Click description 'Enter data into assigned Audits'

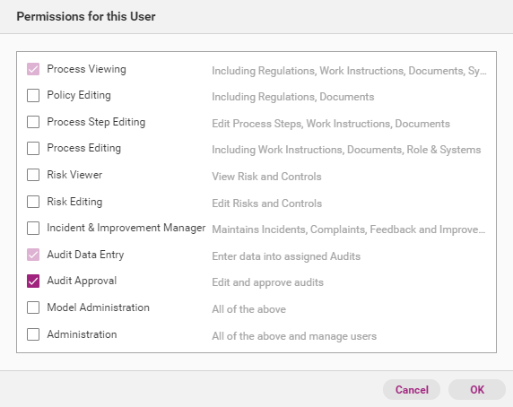click(286, 256)
